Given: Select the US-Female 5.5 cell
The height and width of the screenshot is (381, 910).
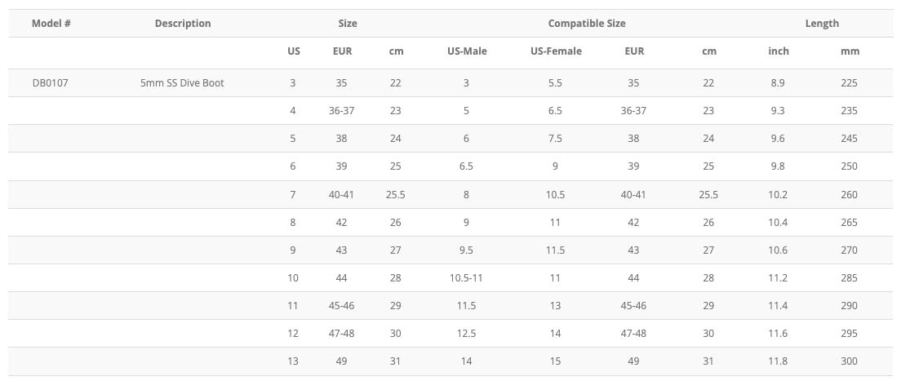Looking at the screenshot, I should point(555,82).
